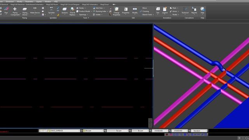249x140 pixels.
Task: Expand the Tools panel title
Action: tap(86, 18)
